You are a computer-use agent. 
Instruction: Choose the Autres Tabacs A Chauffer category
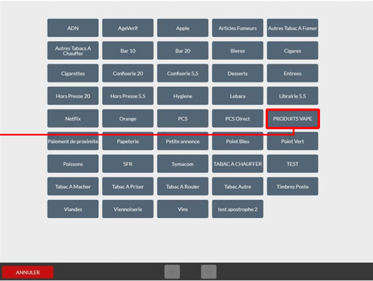click(x=73, y=51)
